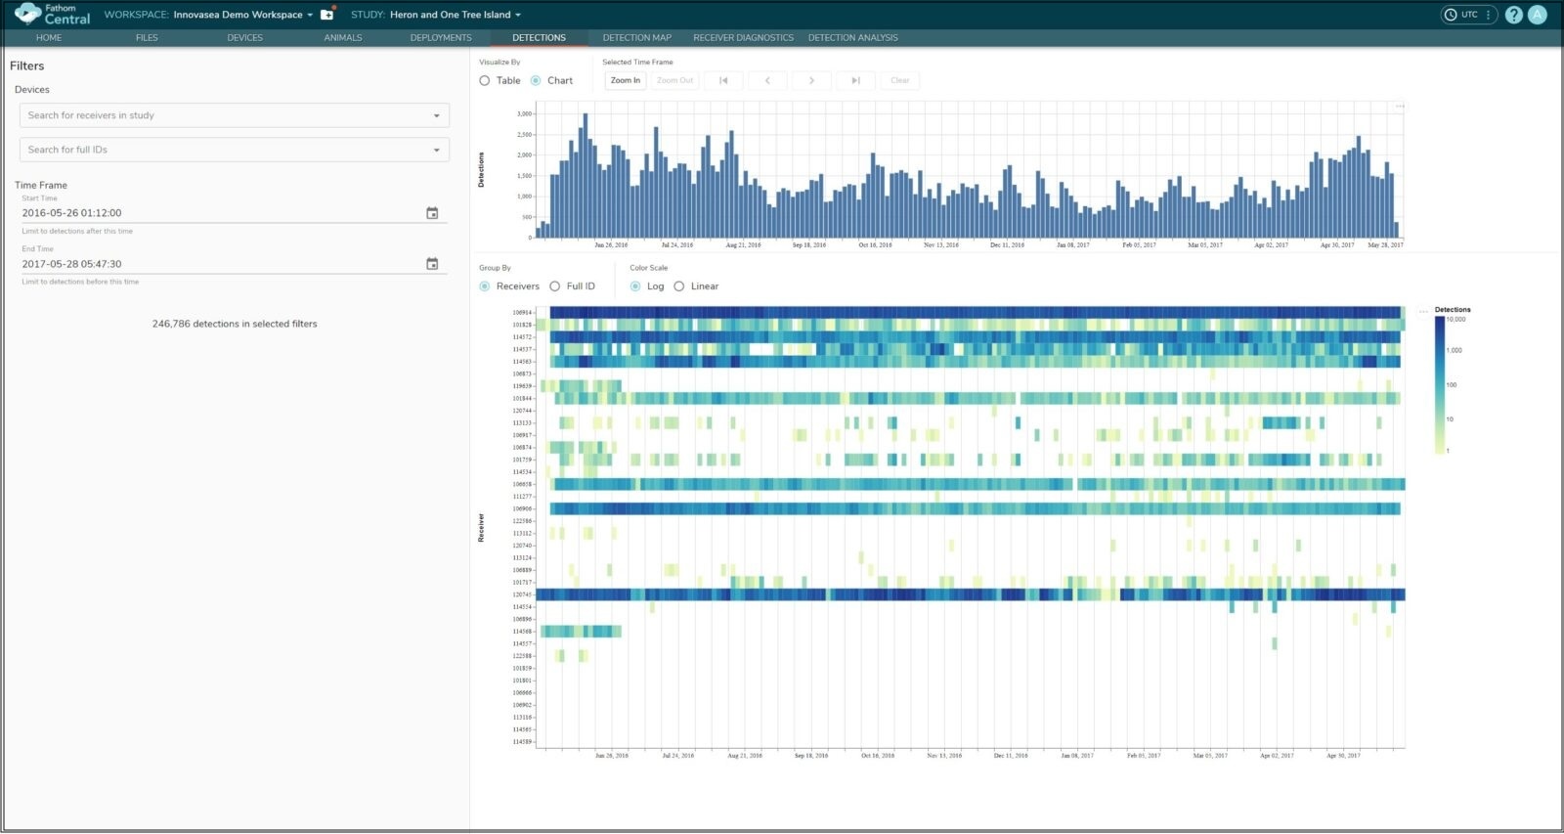Open the user avatar A menu
The image size is (1564, 834).
click(x=1538, y=15)
